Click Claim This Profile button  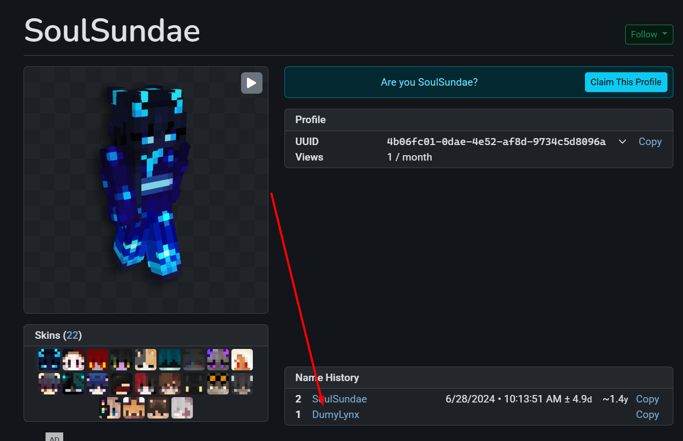(x=626, y=82)
